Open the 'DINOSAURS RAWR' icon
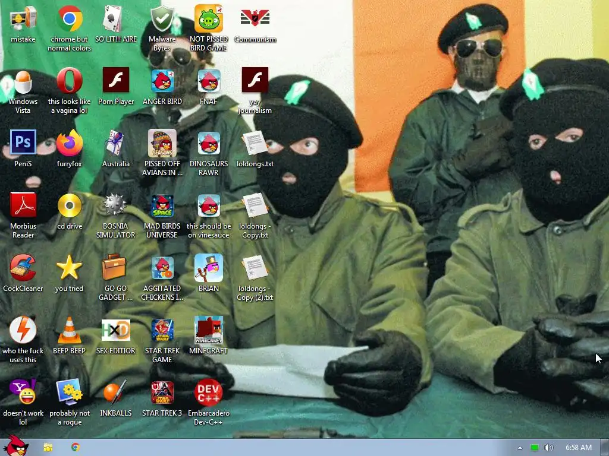609x456 pixels. 209,142
